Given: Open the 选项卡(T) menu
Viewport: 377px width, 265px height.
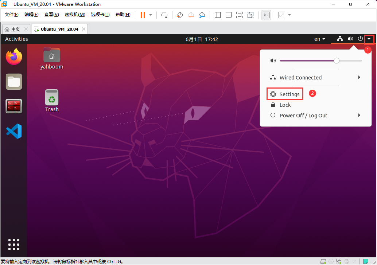Looking at the screenshot, I should tap(100, 15).
